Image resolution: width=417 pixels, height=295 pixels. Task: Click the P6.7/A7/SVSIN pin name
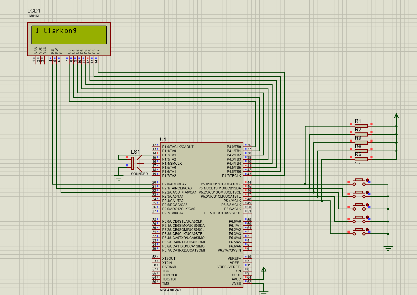(x=229, y=250)
